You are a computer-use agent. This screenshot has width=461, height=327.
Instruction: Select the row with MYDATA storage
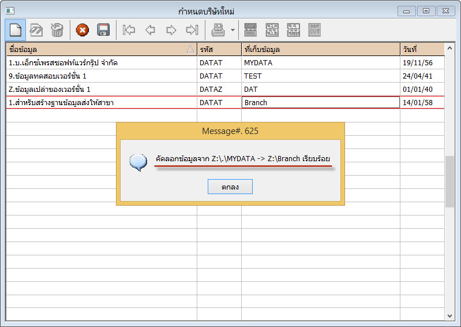click(x=320, y=62)
